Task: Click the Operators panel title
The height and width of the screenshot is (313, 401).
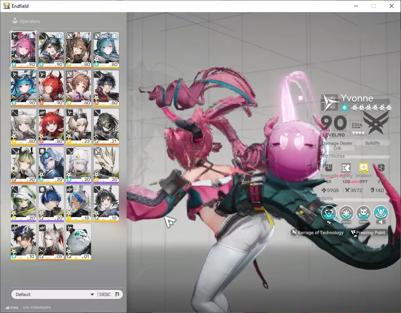Action: (30, 21)
